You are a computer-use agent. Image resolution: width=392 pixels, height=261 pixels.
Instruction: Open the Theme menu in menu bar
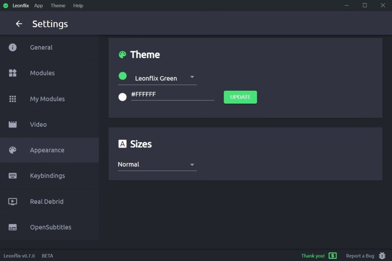pyautogui.click(x=58, y=6)
